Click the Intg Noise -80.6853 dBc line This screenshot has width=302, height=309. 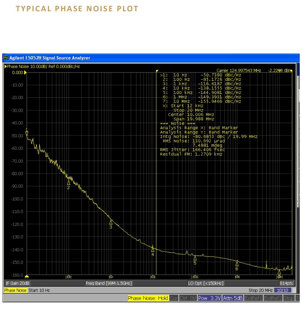pyautogui.click(x=208, y=136)
